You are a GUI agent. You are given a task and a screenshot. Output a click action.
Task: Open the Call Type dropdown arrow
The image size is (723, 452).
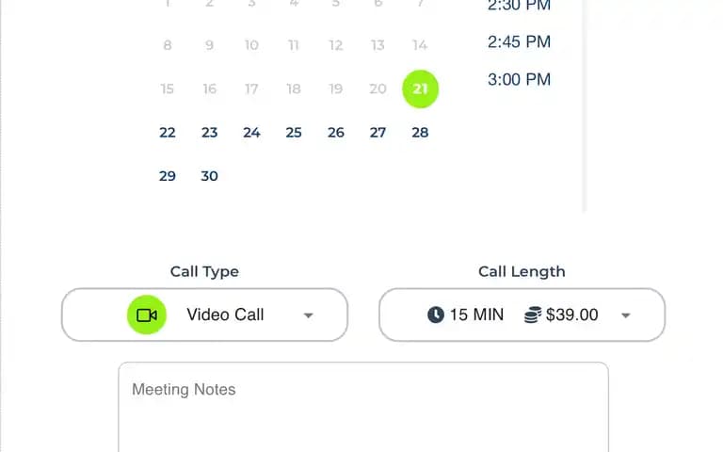[x=309, y=315]
